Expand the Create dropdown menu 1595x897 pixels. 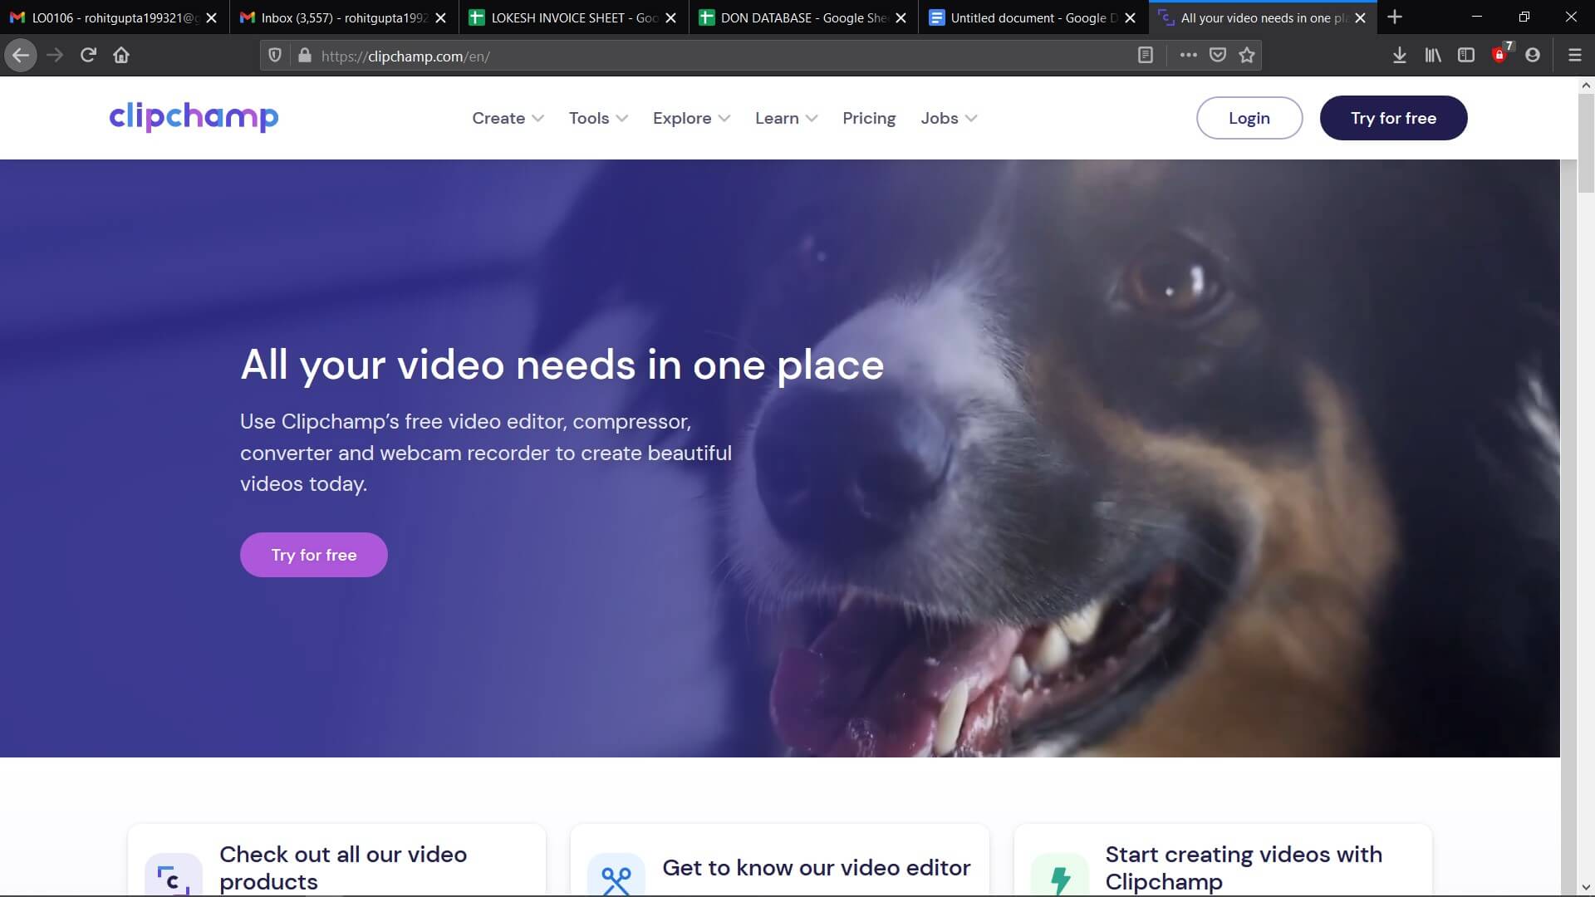click(x=508, y=118)
